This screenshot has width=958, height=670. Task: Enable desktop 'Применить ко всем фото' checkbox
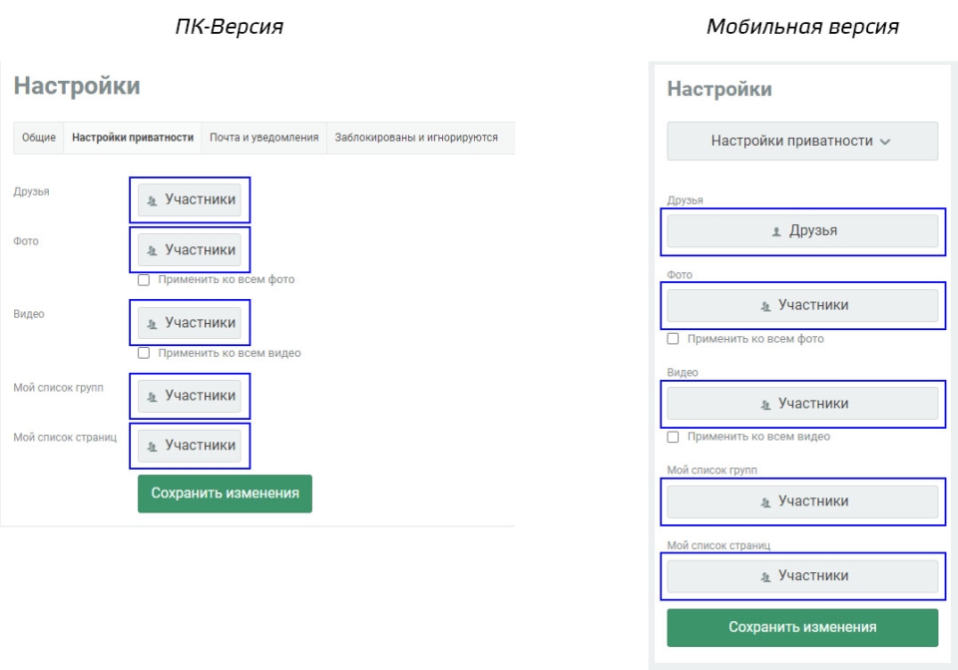pyautogui.click(x=144, y=280)
